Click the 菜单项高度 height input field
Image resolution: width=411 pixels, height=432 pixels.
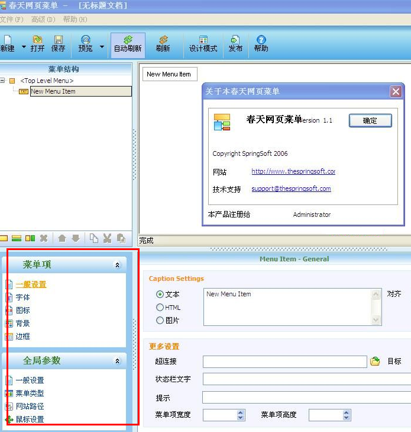tap(325, 415)
